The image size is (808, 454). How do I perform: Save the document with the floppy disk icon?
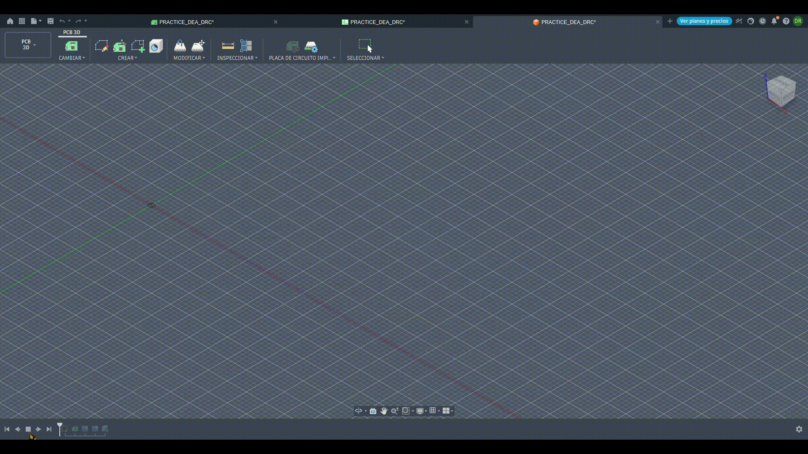coord(50,21)
